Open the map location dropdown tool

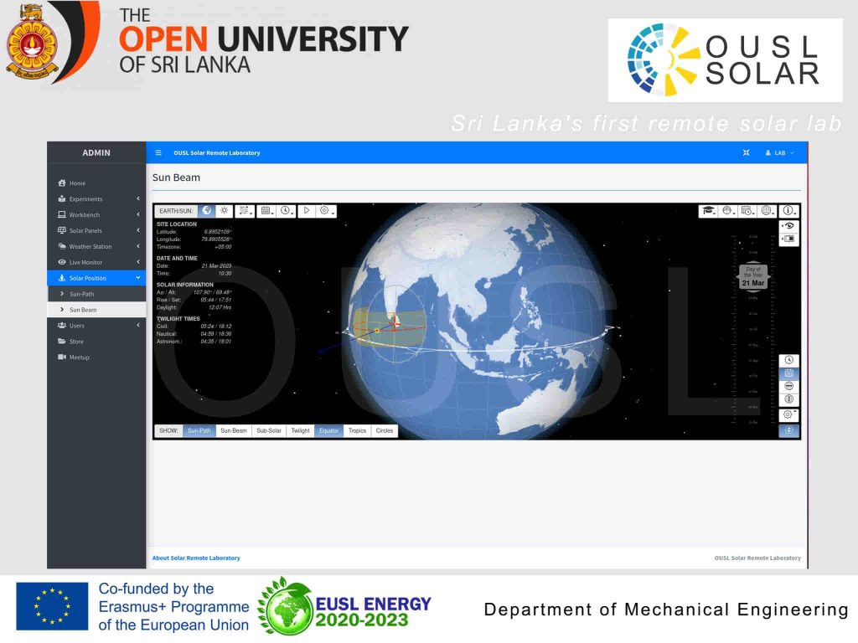245,210
